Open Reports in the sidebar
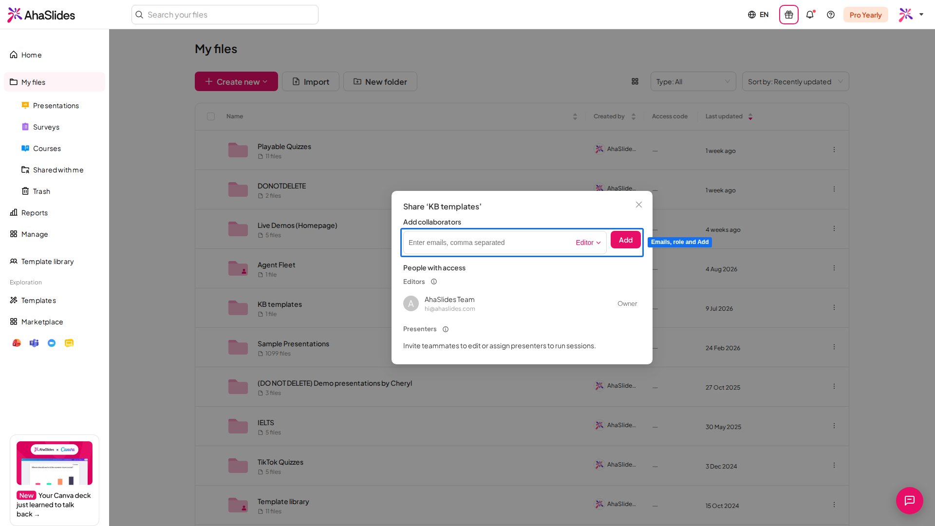This screenshot has height=526, width=935. 55,213
